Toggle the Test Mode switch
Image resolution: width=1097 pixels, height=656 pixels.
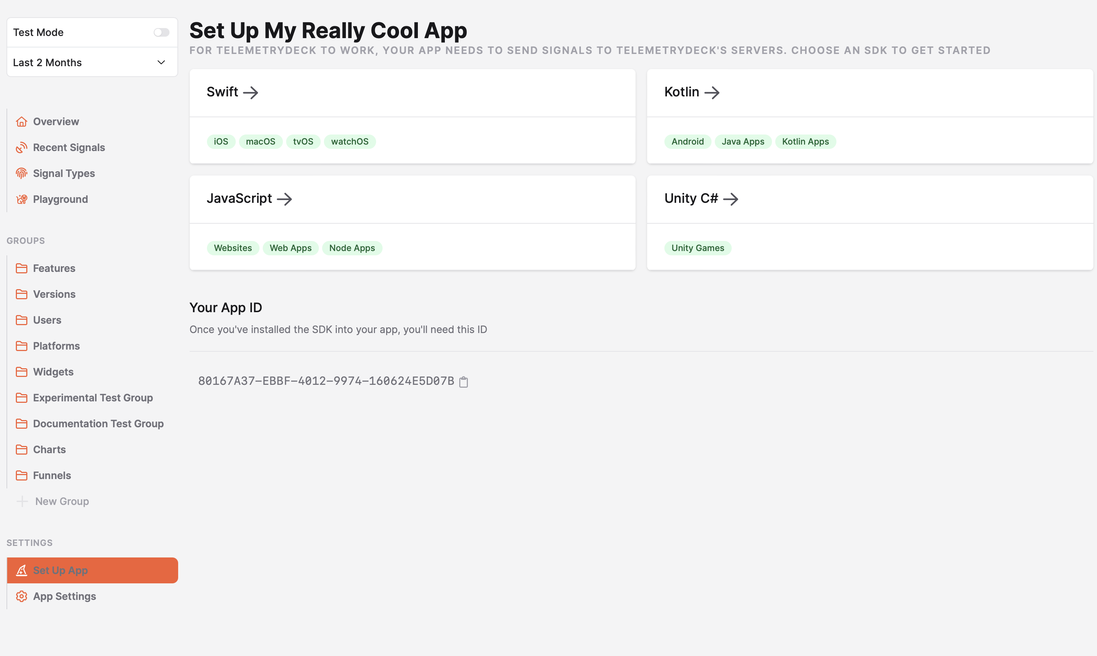tap(162, 32)
